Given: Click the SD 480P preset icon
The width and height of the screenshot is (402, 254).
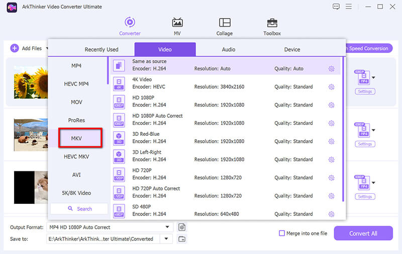Looking at the screenshot, I should tap(119, 211).
